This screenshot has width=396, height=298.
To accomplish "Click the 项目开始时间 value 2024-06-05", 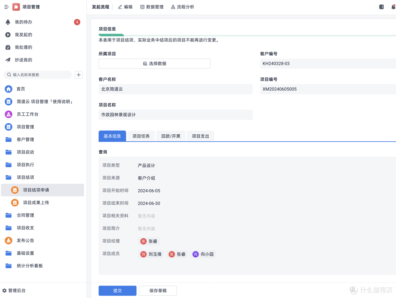I will coord(149,191).
